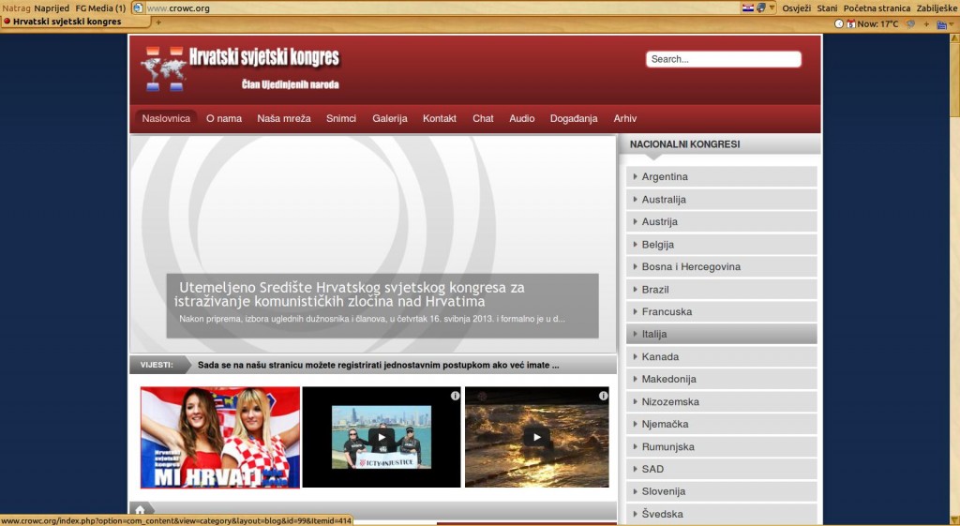
Task: Play the golden water video
Action: click(536, 437)
